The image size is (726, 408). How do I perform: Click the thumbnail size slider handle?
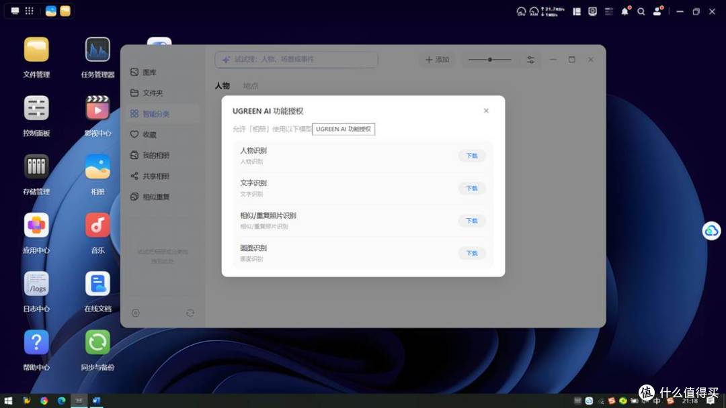[x=490, y=60]
